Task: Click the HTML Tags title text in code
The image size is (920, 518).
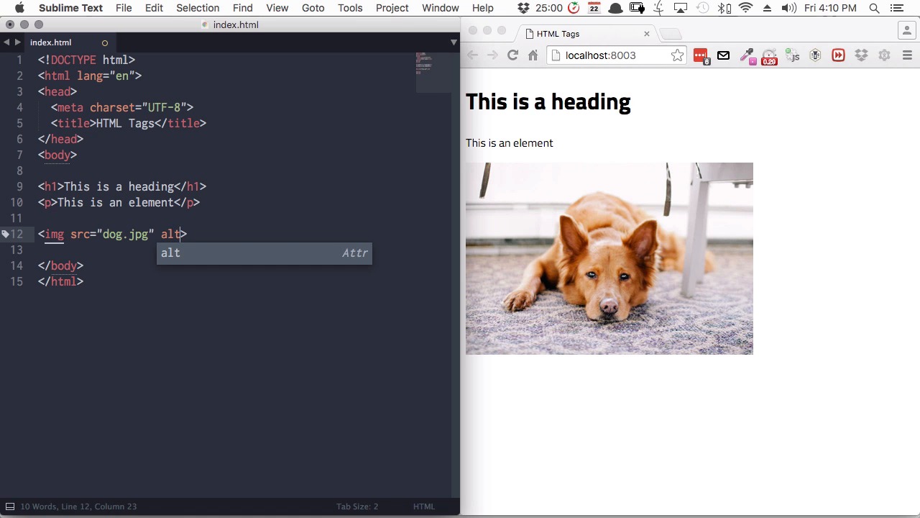Action: point(125,123)
